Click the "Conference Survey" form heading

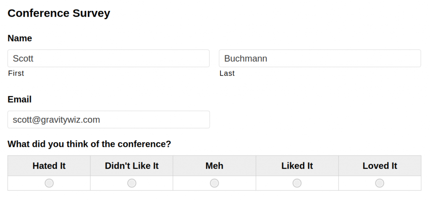tap(59, 13)
